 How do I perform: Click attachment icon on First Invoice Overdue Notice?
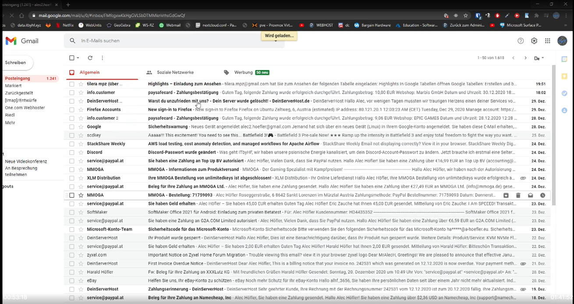(x=523, y=264)
